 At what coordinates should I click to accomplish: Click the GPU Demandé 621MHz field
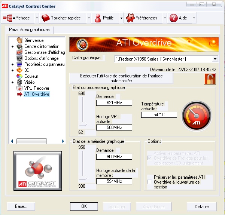click(x=114, y=103)
